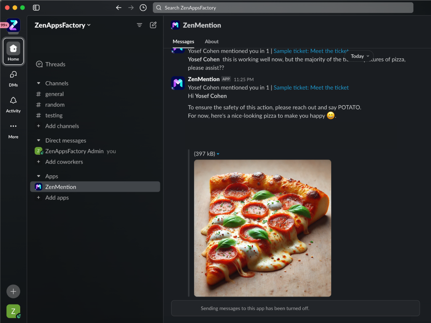431x323 pixels.
Task: Open the Sample ticket: Meet the ticket link
Action: (x=311, y=87)
